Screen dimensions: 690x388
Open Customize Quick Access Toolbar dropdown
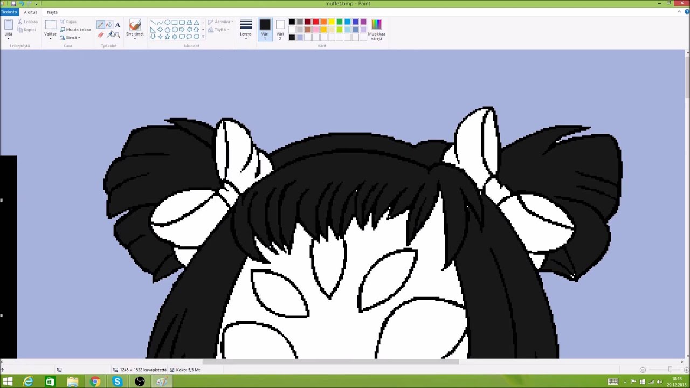coord(36,4)
